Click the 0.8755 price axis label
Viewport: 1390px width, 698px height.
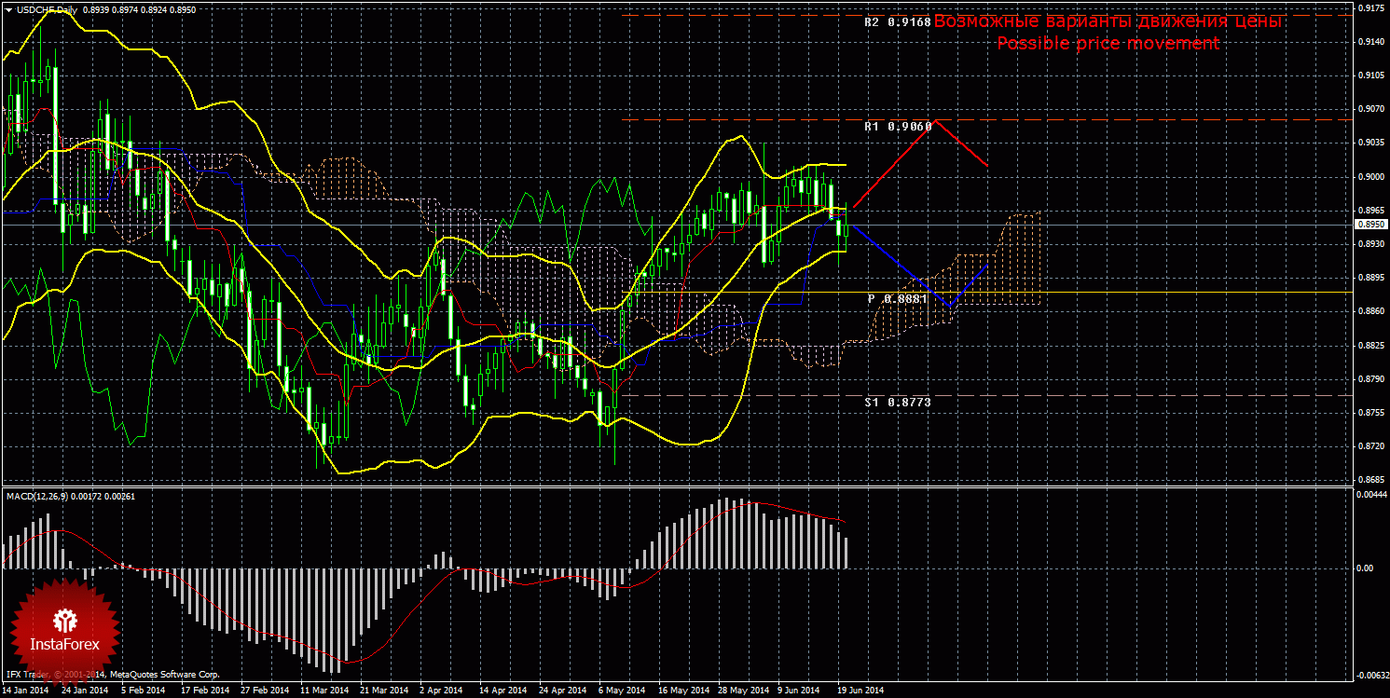[1369, 413]
